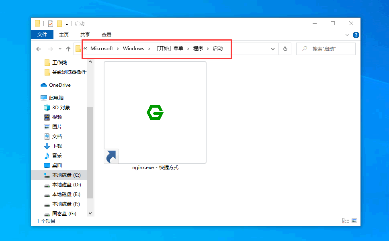The width and height of the screenshot is (389, 241).
Task: Expand the address bar history dropdown
Action: point(273,49)
